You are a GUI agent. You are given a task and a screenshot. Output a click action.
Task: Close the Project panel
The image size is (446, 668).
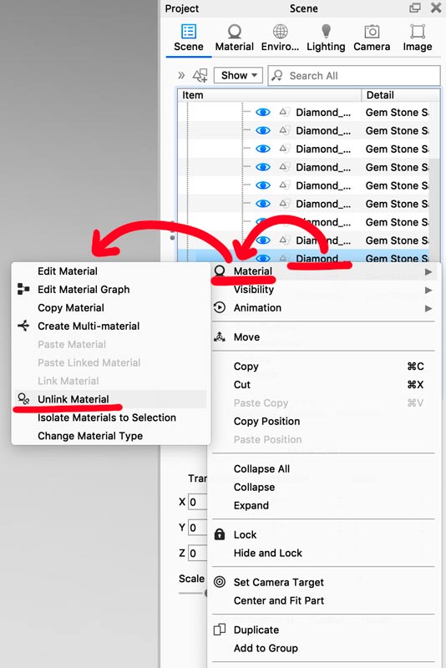(436, 8)
